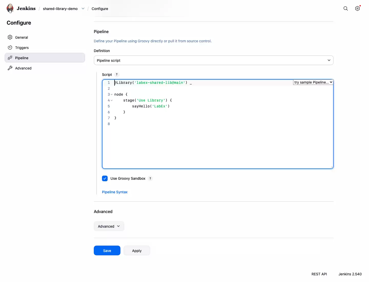Click the Script field label
This screenshot has height=282, width=369.
click(107, 75)
